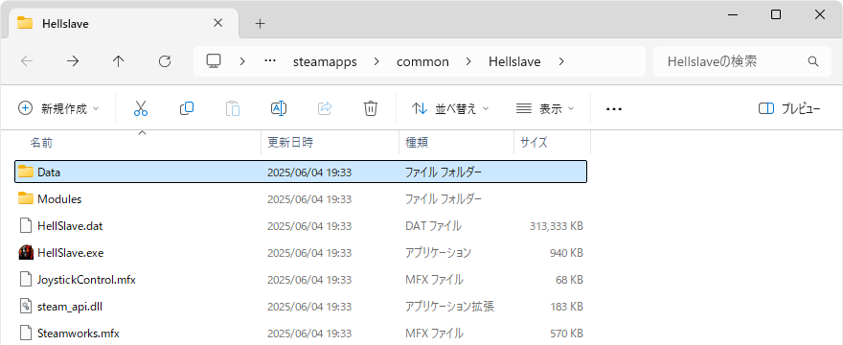Refresh the Hellslave folder view
The image size is (843, 345).
tap(165, 61)
